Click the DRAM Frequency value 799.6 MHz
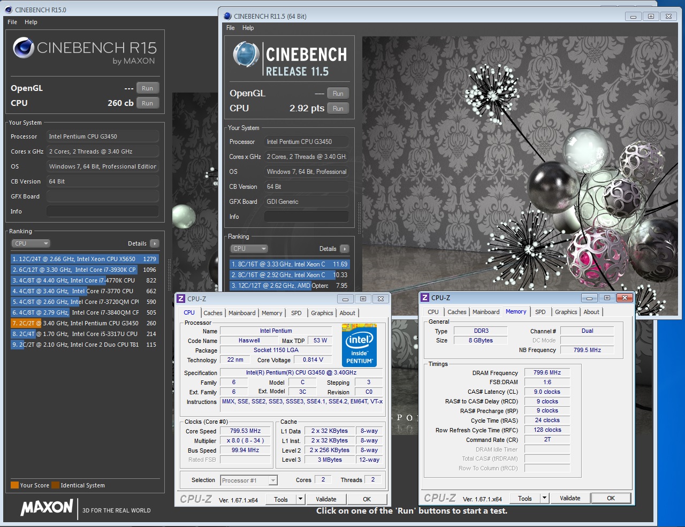The width and height of the screenshot is (685, 527). pos(547,372)
